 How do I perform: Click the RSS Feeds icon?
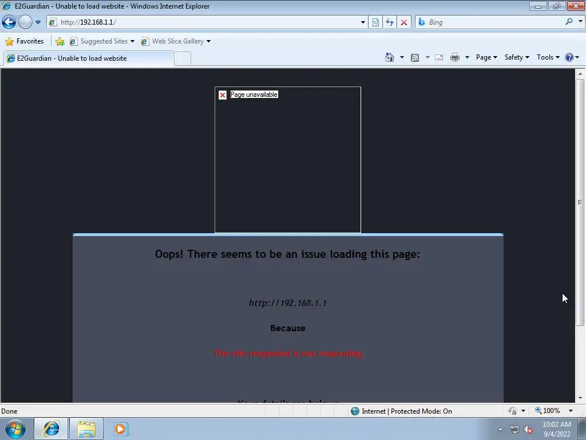(415, 58)
